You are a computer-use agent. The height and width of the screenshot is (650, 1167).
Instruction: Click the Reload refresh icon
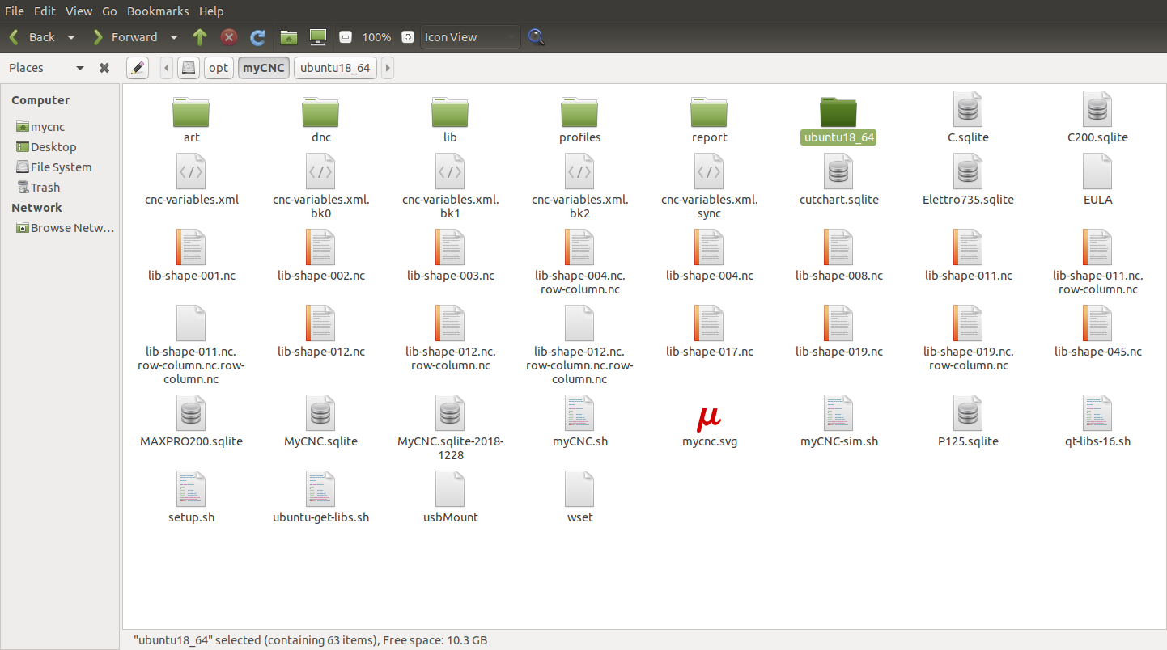(x=258, y=37)
